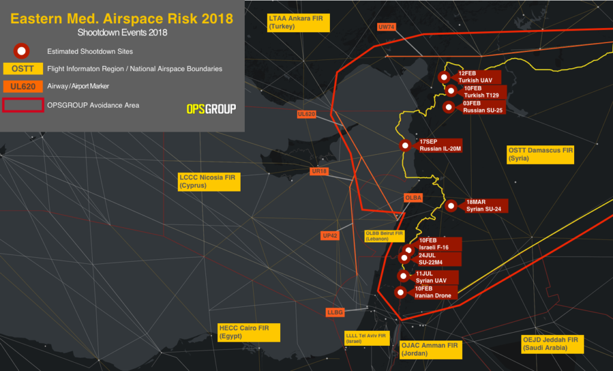This screenshot has width=613, height=371.
Task: Click the UW74 airway marker
Action: 387,27
